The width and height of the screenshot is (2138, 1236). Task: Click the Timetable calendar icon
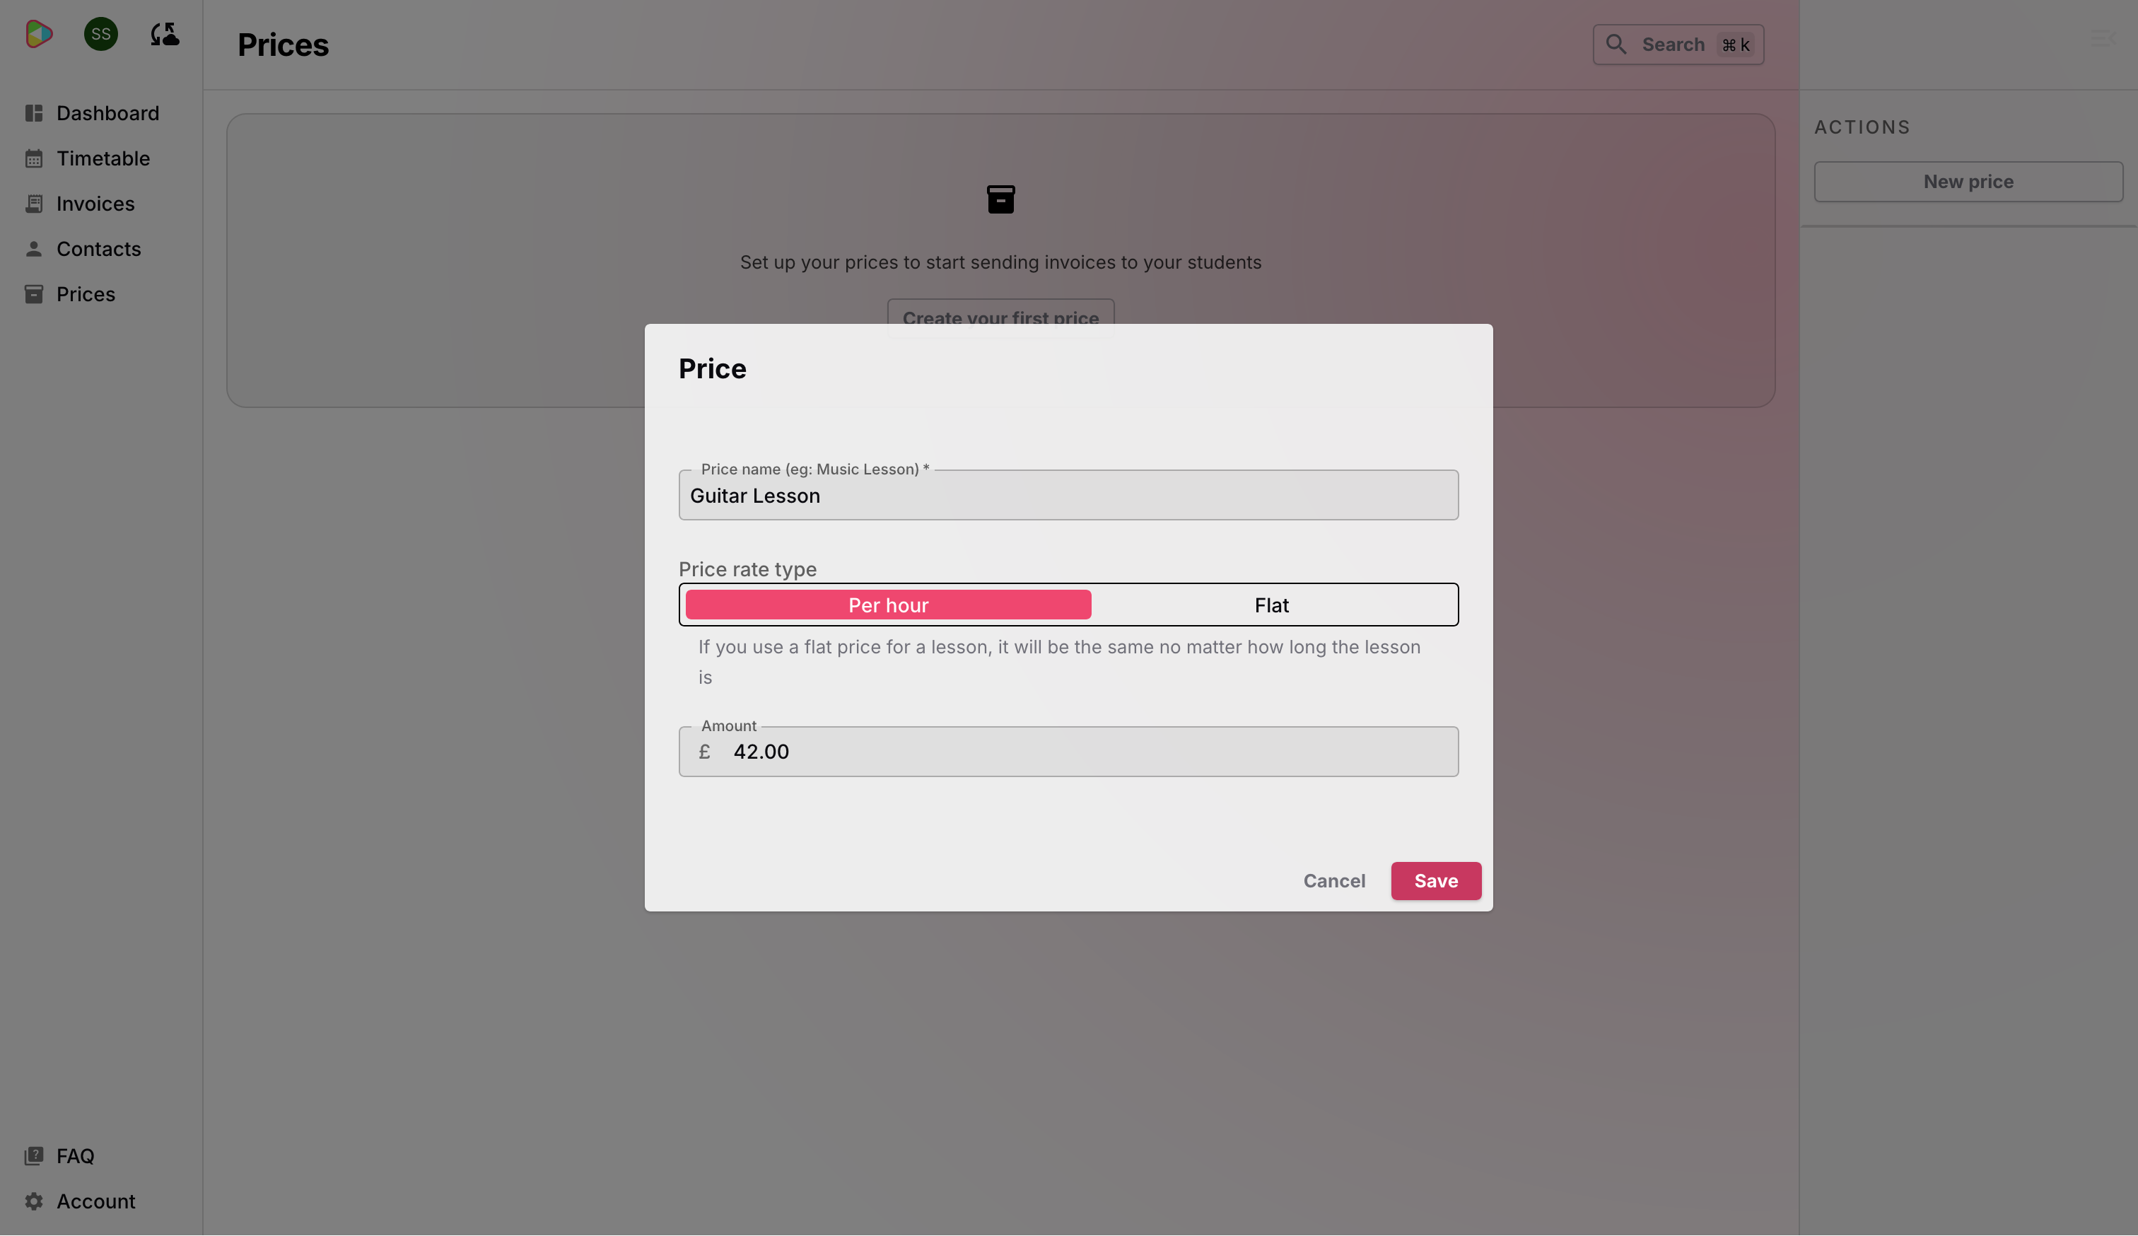(x=34, y=158)
